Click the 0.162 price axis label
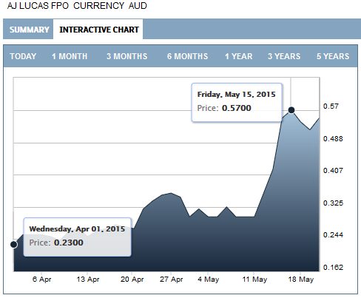 333,267
